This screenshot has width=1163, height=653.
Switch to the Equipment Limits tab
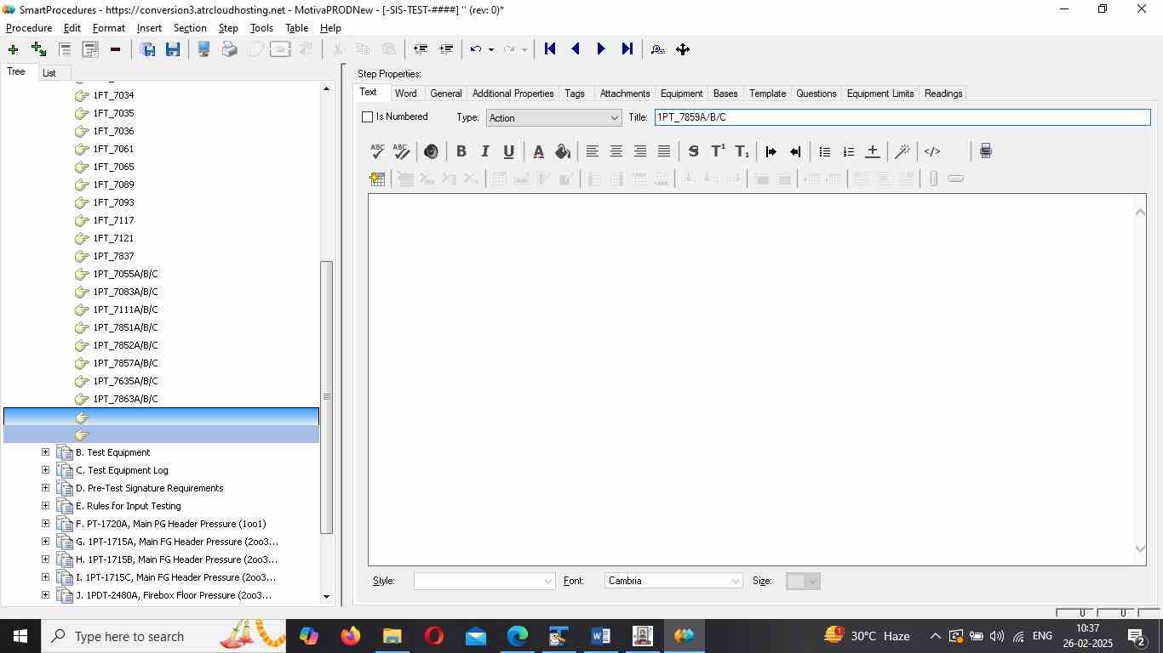pyautogui.click(x=880, y=94)
